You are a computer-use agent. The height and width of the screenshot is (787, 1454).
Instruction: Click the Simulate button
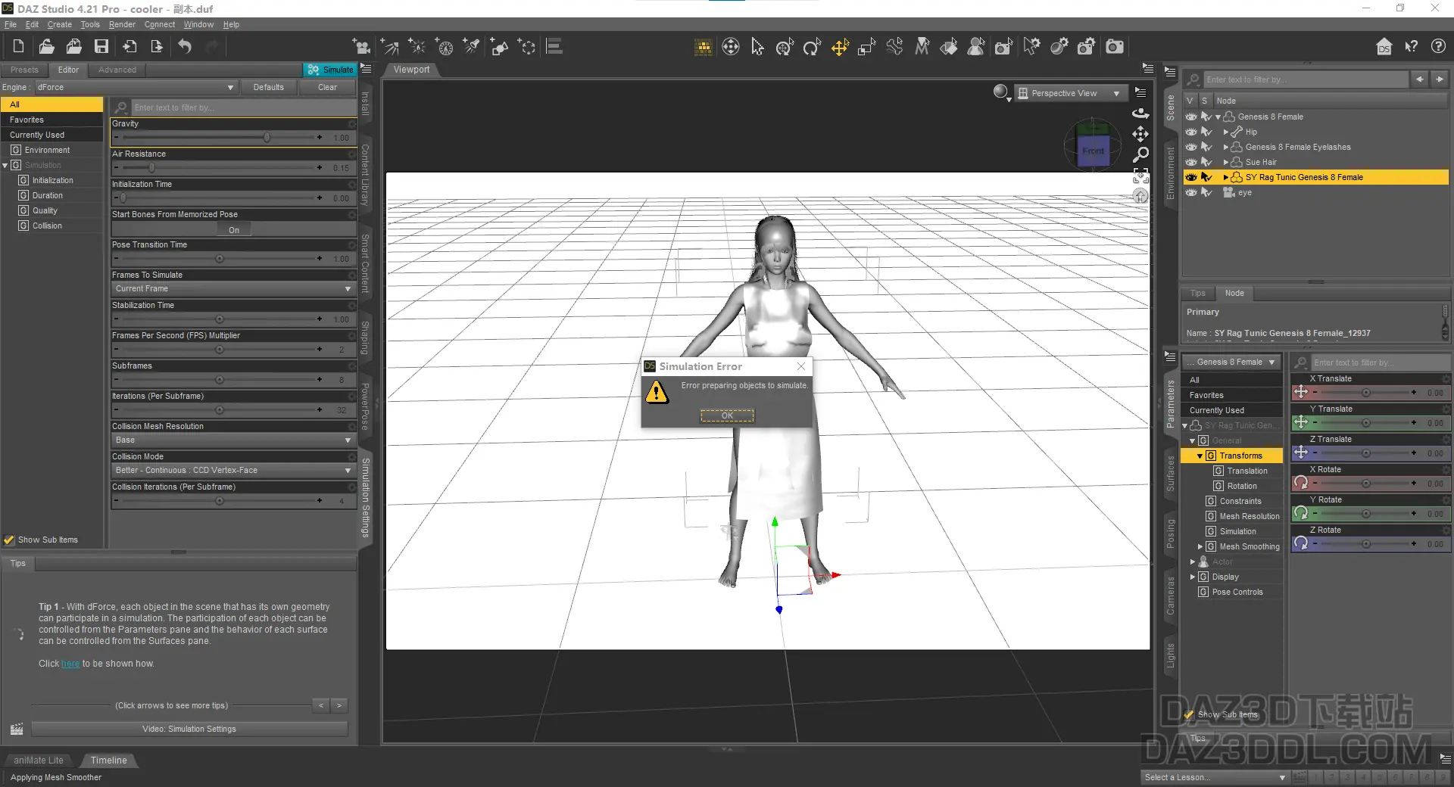click(x=330, y=70)
